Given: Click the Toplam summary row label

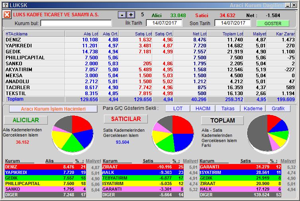Looking at the screenshot, I should click(15, 99).
